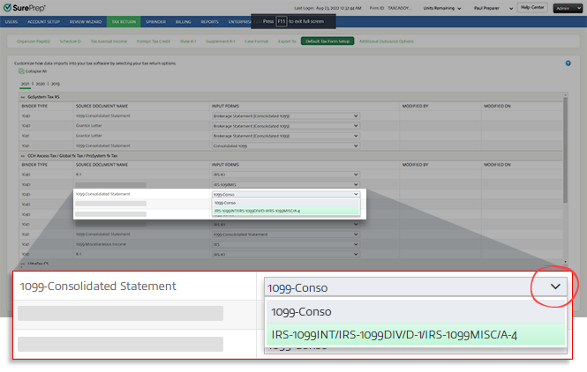Select the 2020 tax year link

(42, 83)
